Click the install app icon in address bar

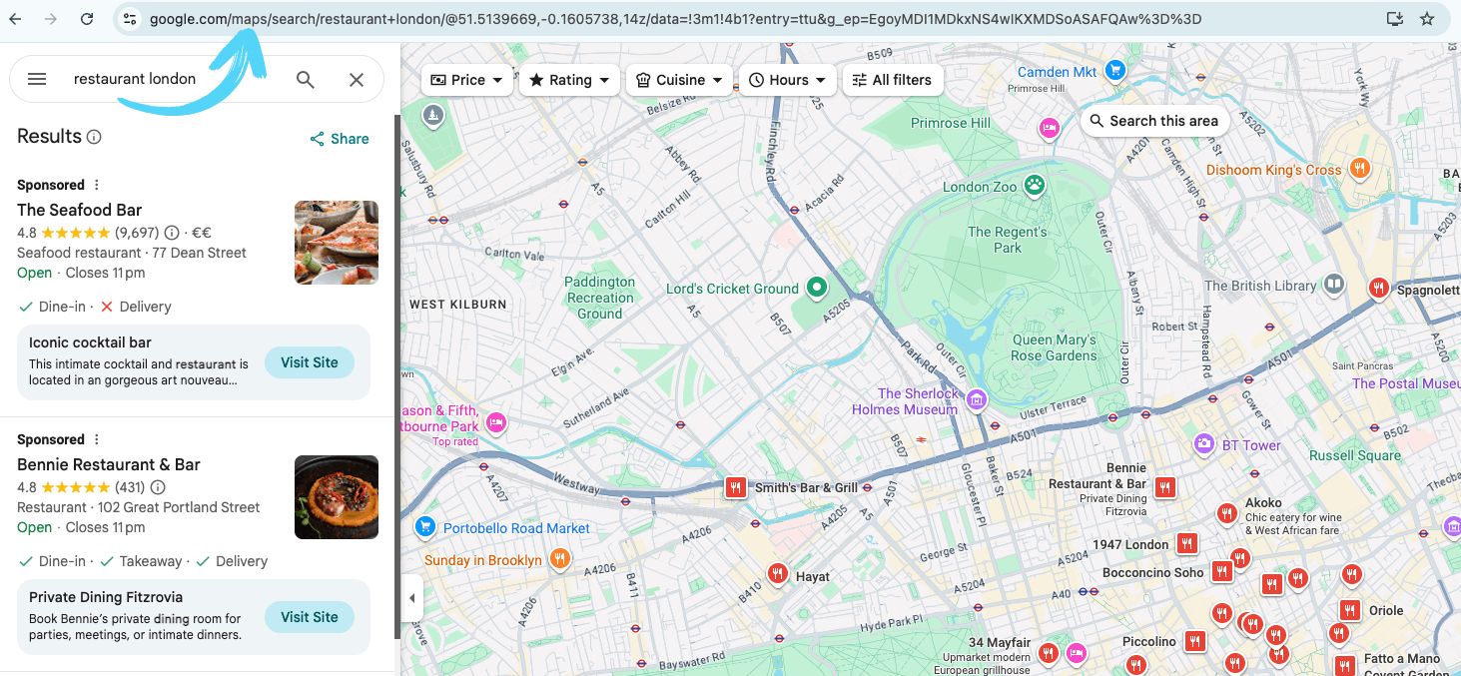click(x=1395, y=19)
